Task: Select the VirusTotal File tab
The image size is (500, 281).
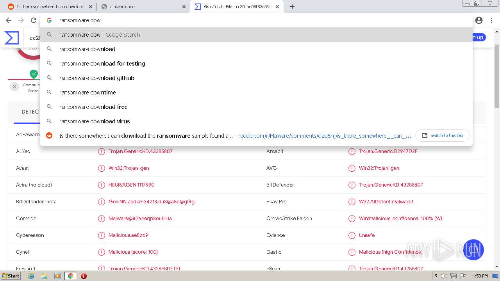Action: point(236,7)
